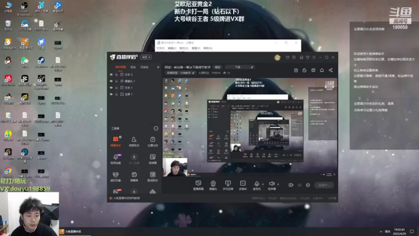Select the 摄像头 1 source row
Image resolution: width=419 pixels, height=236 pixels.
(x=135, y=81)
